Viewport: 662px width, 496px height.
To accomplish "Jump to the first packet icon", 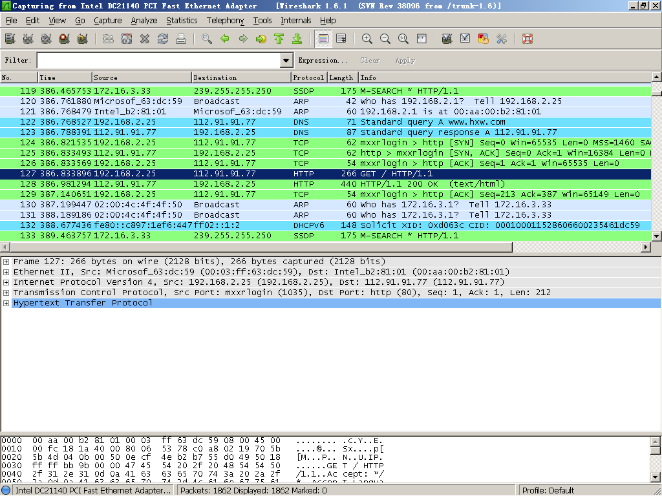I will tap(279, 39).
